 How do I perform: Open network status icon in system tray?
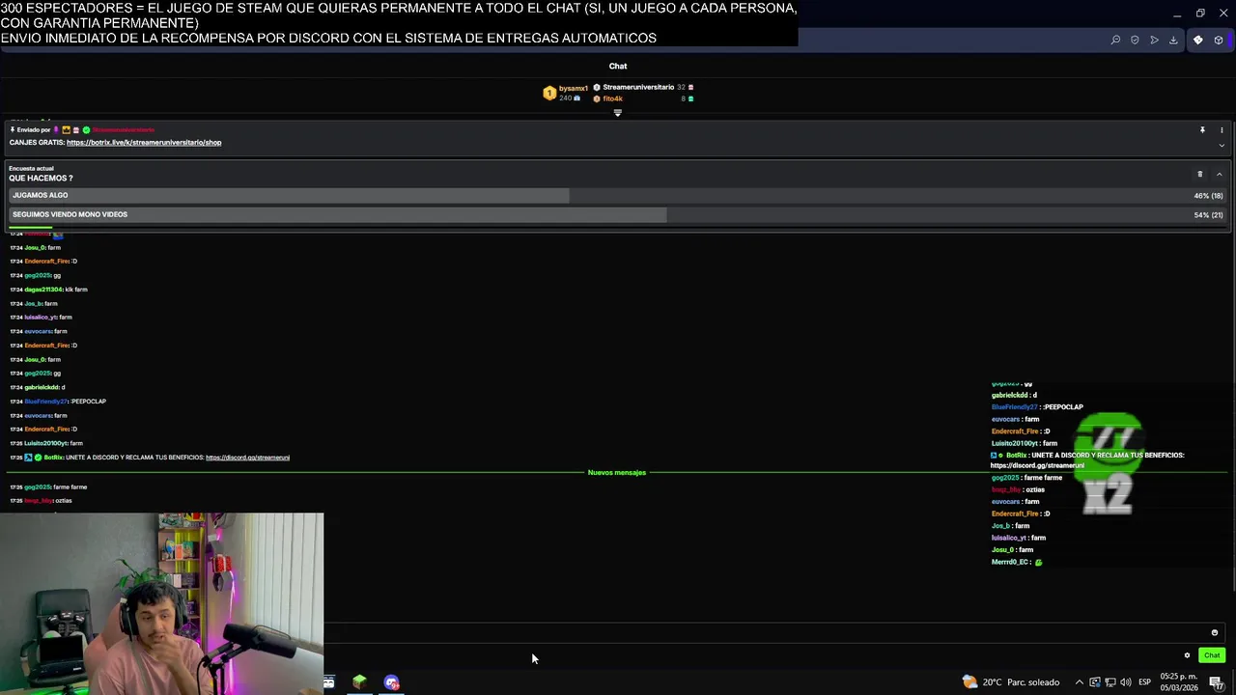(x=1110, y=682)
